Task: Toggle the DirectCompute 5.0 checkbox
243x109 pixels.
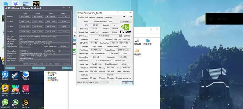Action: click(116, 78)
